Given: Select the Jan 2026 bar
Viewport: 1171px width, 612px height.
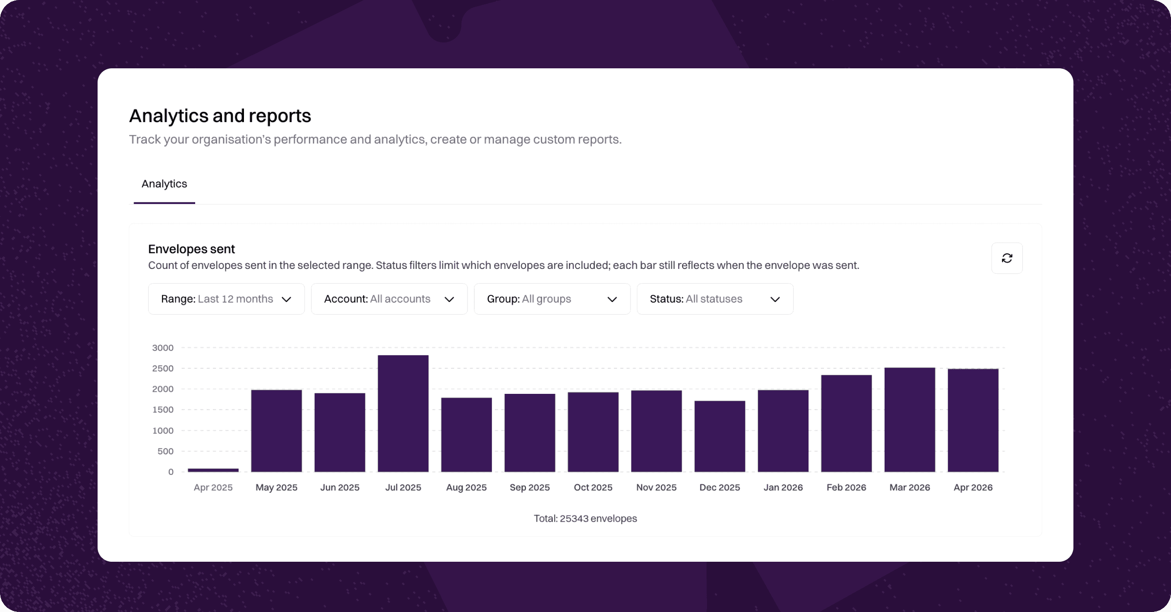Looking at the screenshot, I should tap(783, 431).
